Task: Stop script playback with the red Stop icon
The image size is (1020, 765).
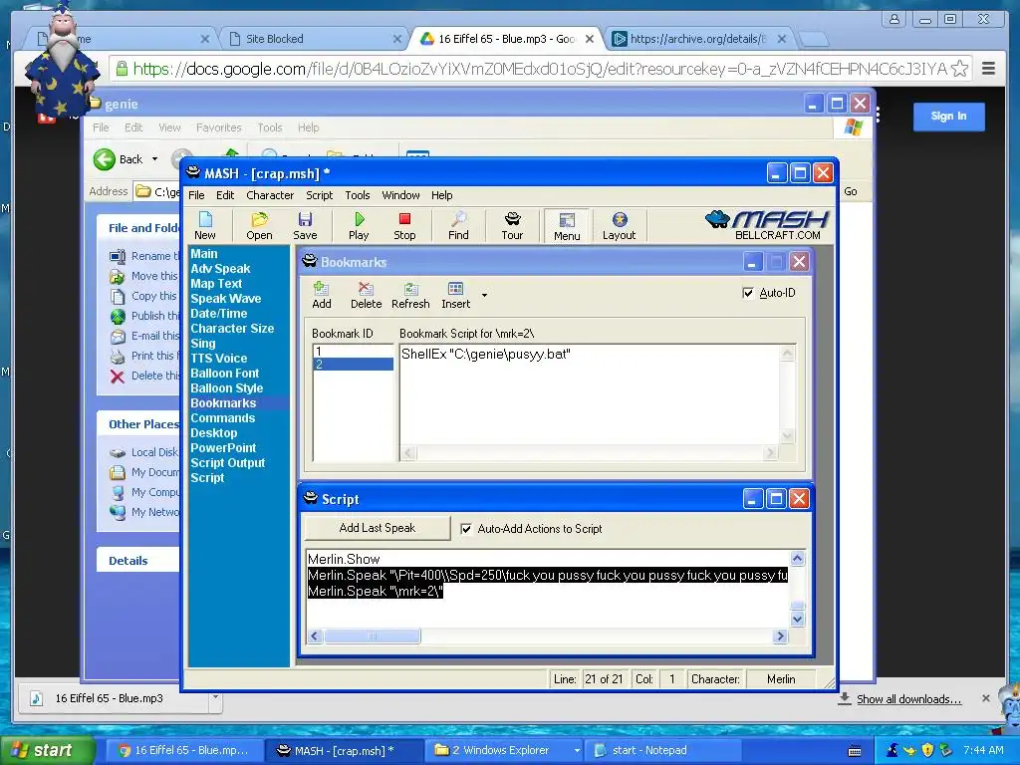Action: (404, 226)
